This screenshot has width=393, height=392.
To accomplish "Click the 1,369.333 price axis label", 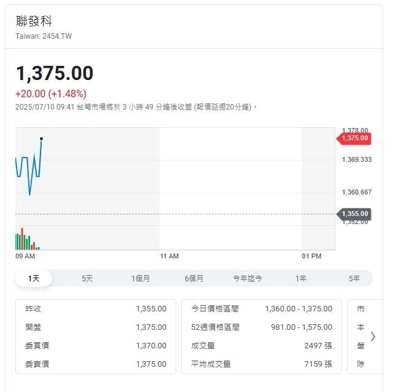I will click(357, 159).
